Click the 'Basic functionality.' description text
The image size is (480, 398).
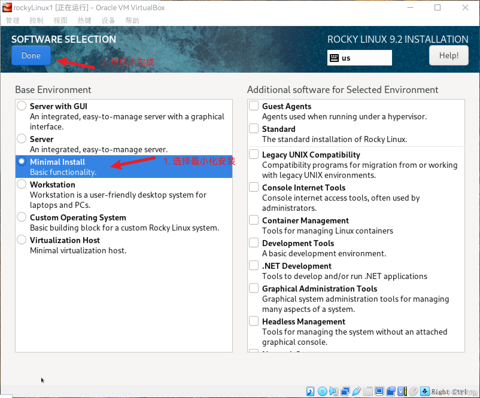[x=63, y=172]
